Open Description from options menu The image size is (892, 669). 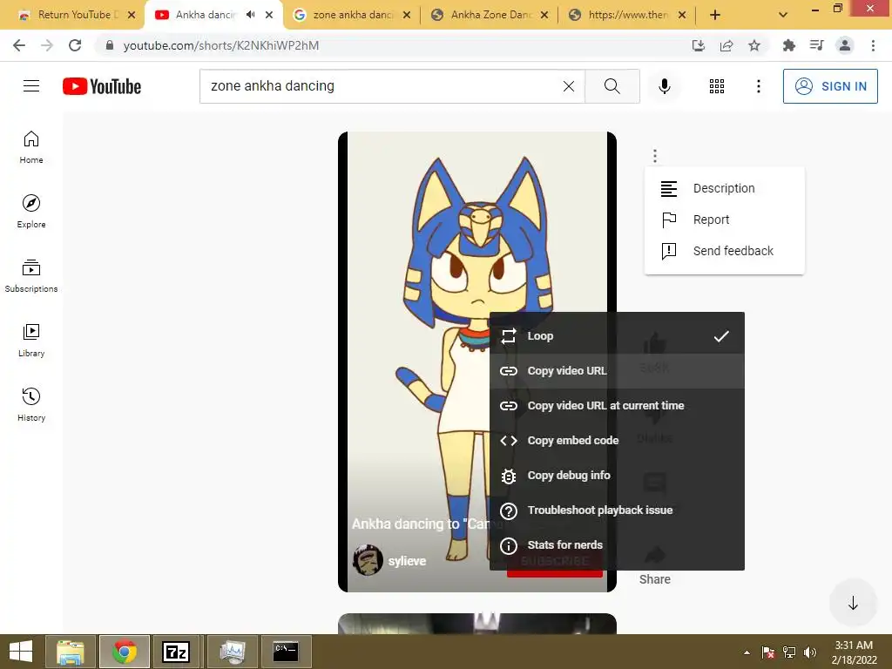724,188
